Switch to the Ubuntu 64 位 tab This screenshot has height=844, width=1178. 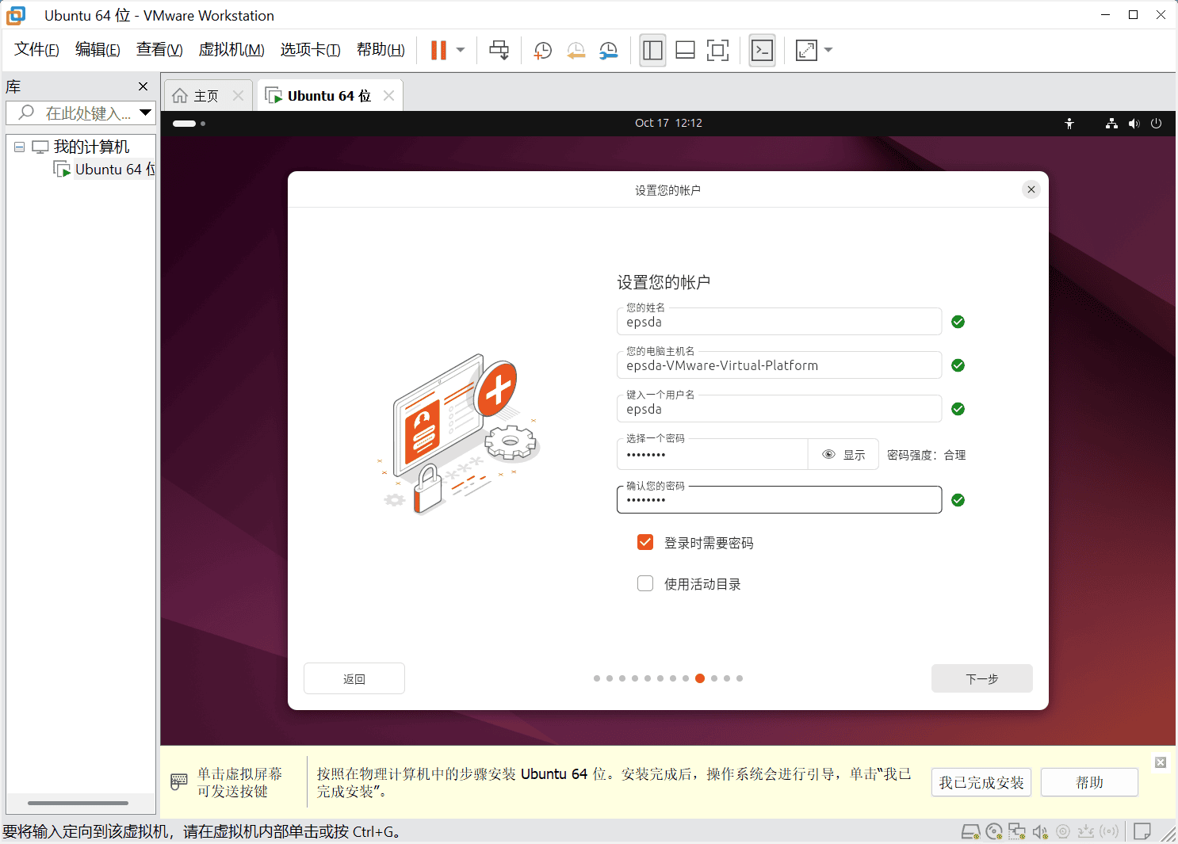click(329, 96)
